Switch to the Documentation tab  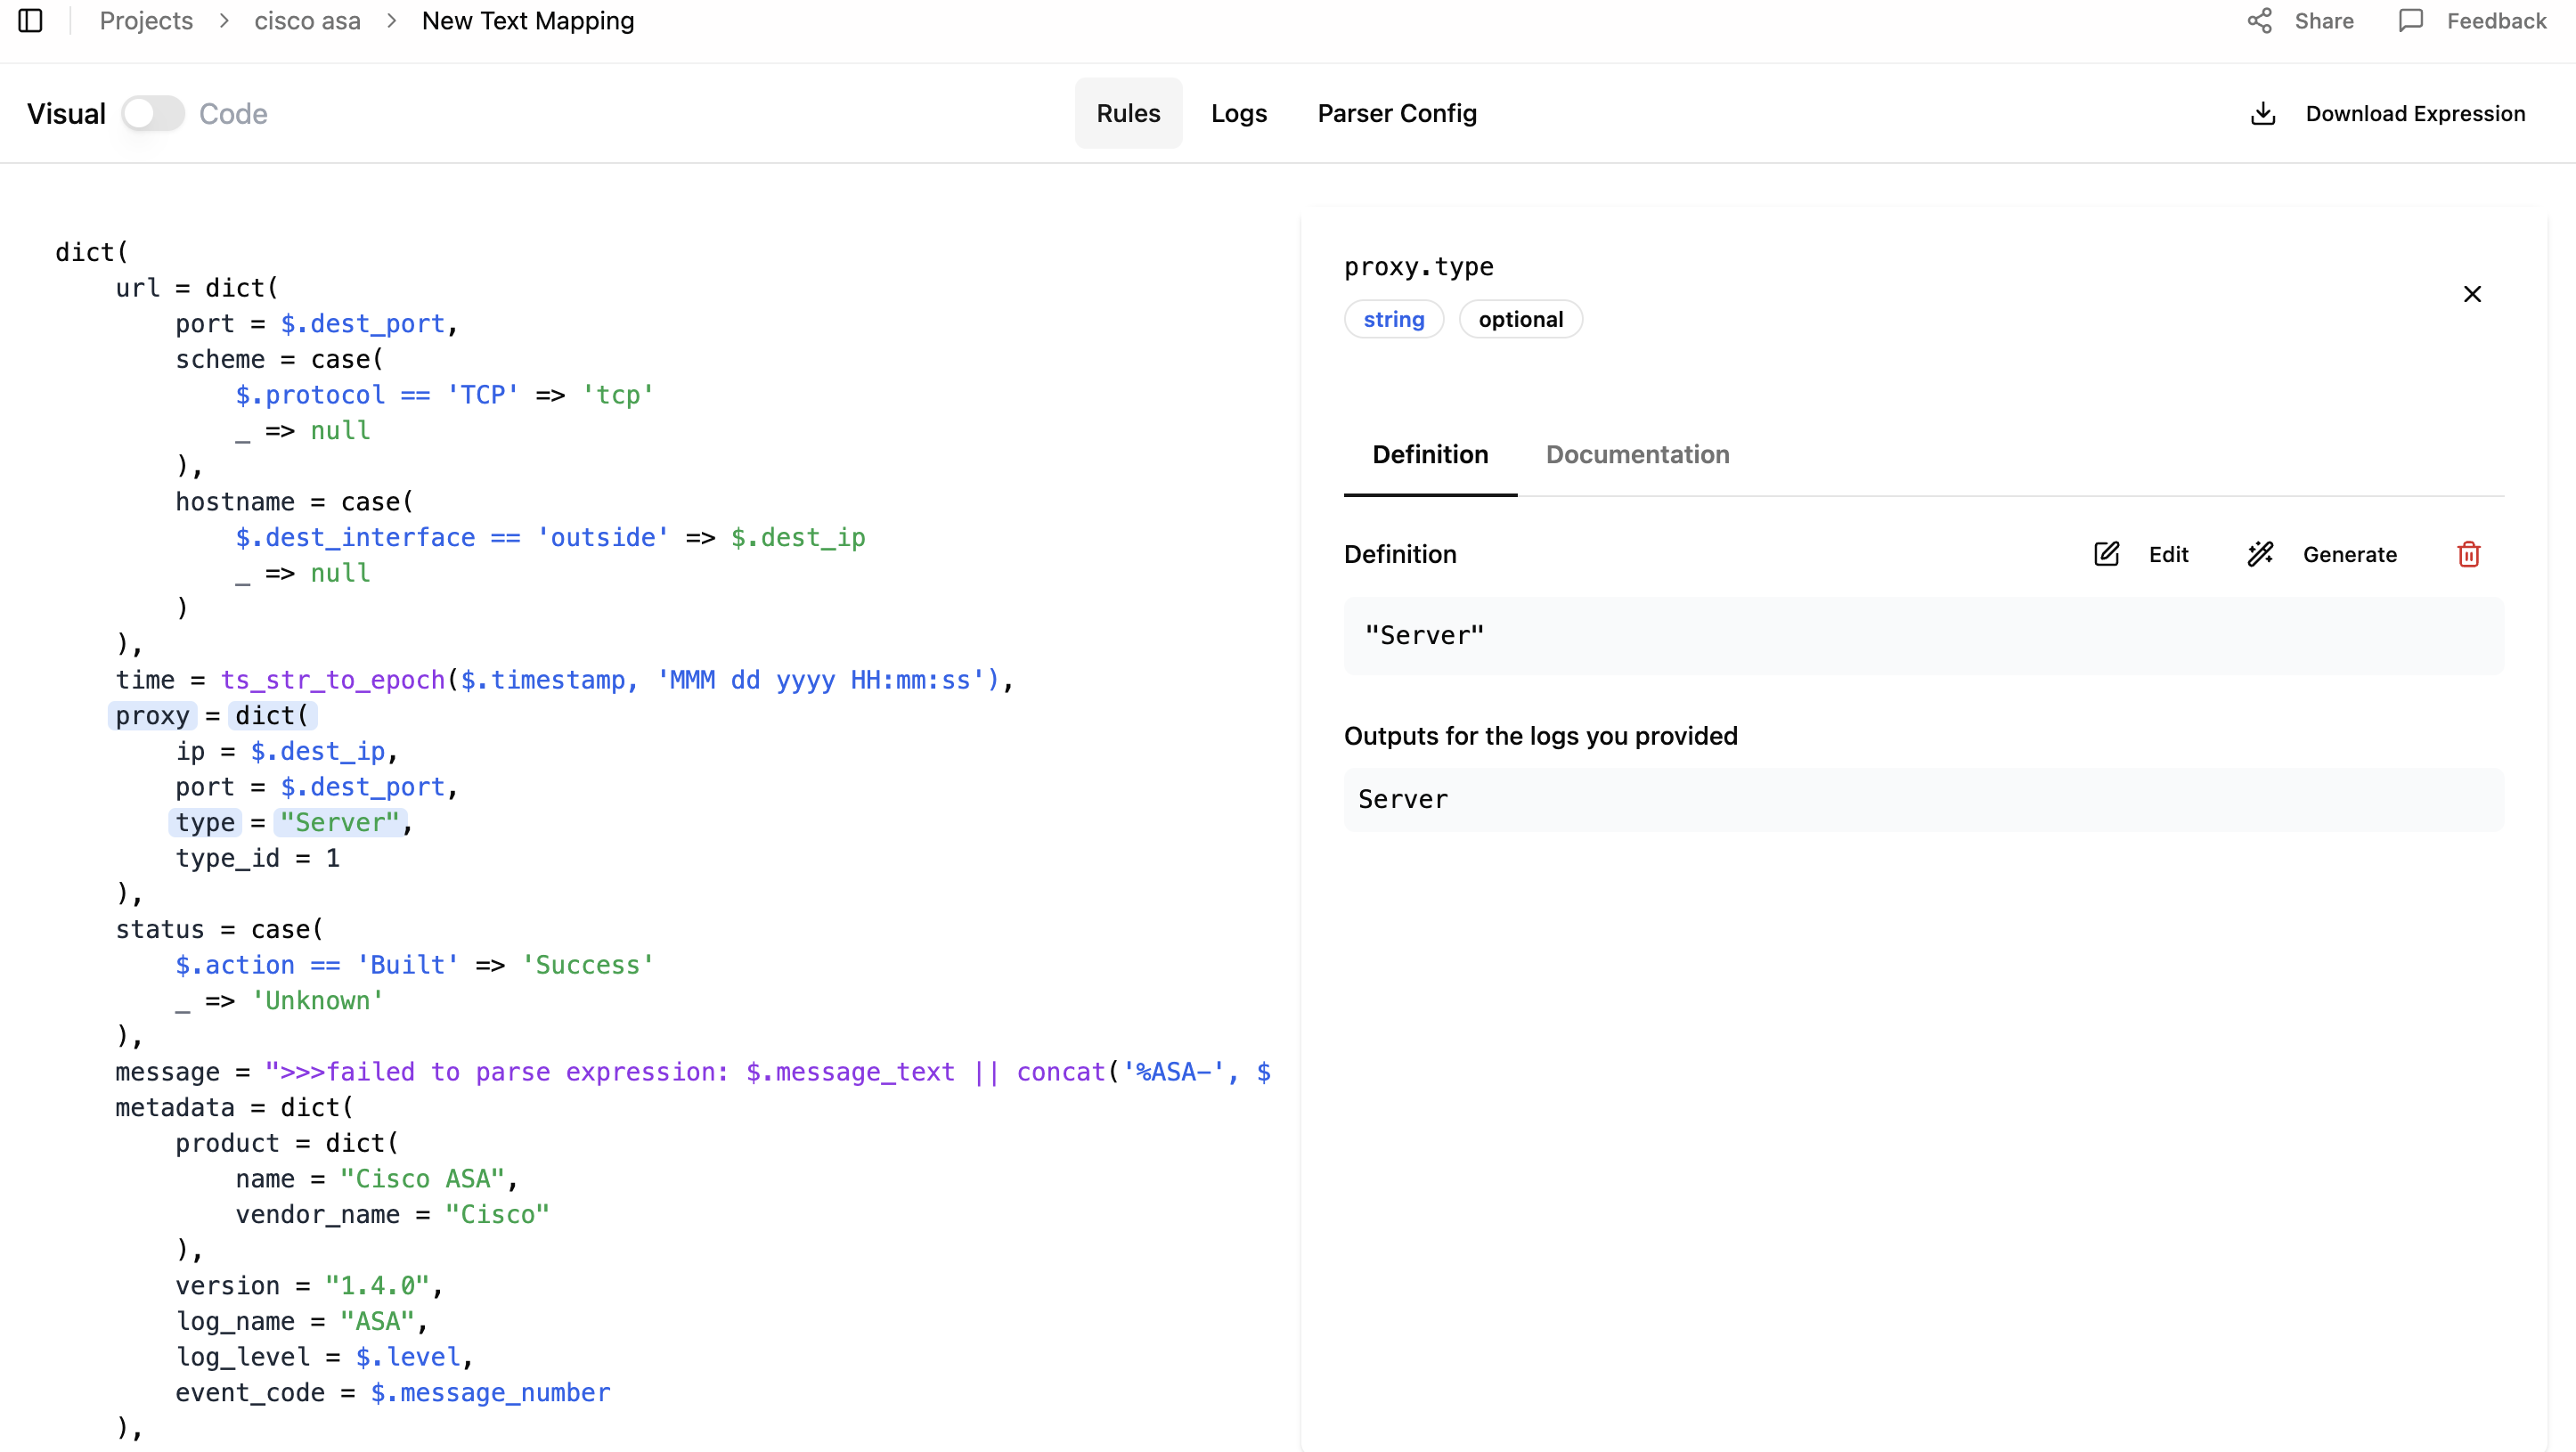pos(1637,455)
